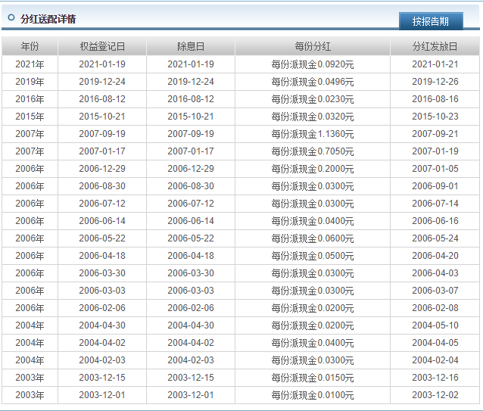
Task: Click payout date 2006-03-07
Action: tap(435, 291)
